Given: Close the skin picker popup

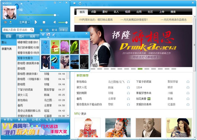Looking at the screenshot, I should click(86, 34).
